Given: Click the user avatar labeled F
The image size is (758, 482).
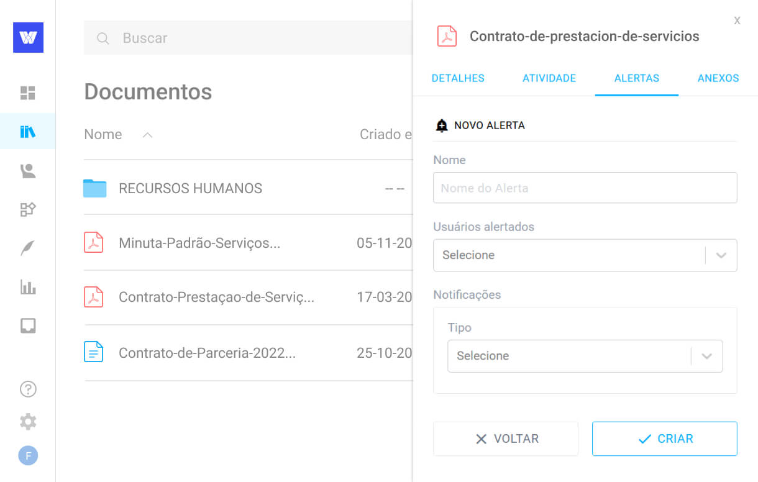Looking at the screenshot, I should point(27,455).
